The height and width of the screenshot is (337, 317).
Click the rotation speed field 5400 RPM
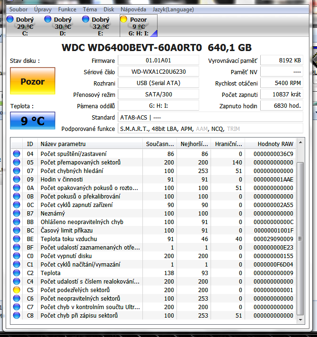click(282, 83)
